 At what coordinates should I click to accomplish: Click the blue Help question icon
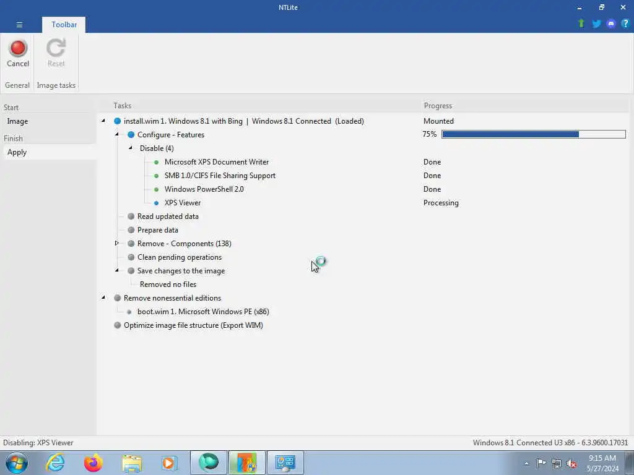tap(625, 24)
